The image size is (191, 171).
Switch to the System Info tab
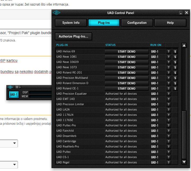click(x=71, y=23)
